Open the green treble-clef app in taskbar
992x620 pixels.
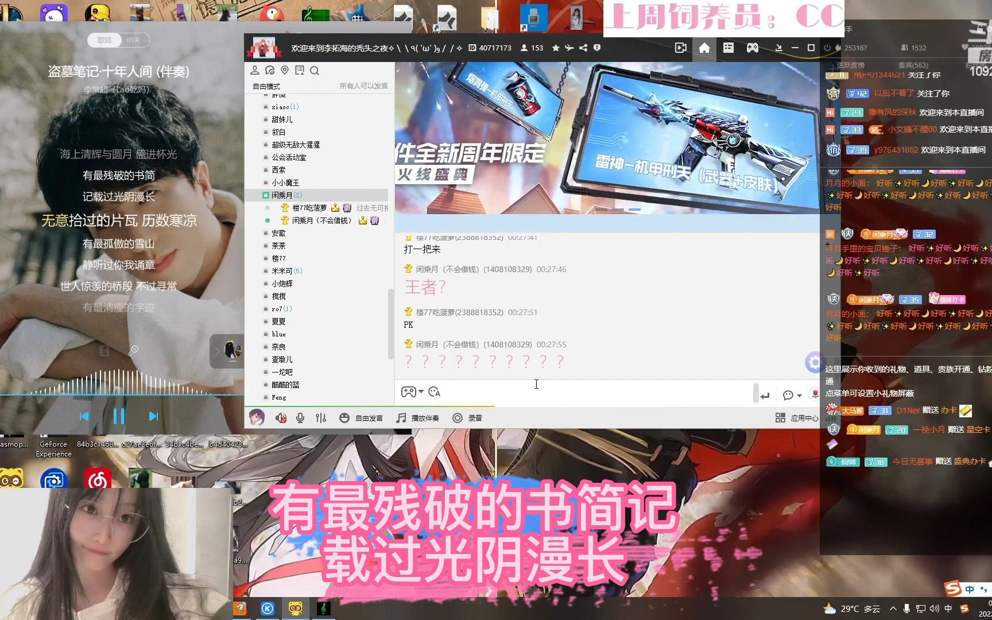[x=324, y=608]
